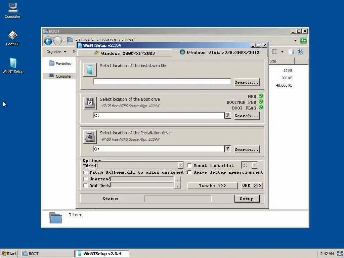Enable Mount Installation drive checkbox
This screenshot has width=344, height=258.
(189, 165)
